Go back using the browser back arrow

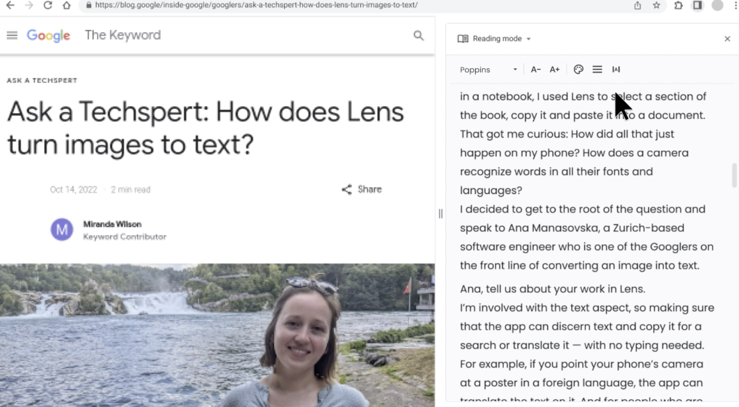click(10, 5)
